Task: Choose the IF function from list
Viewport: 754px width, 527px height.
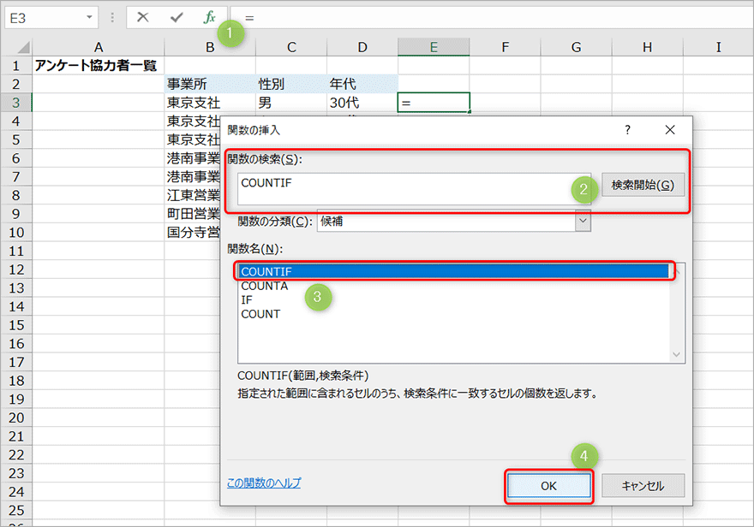Action: [247, 300]
